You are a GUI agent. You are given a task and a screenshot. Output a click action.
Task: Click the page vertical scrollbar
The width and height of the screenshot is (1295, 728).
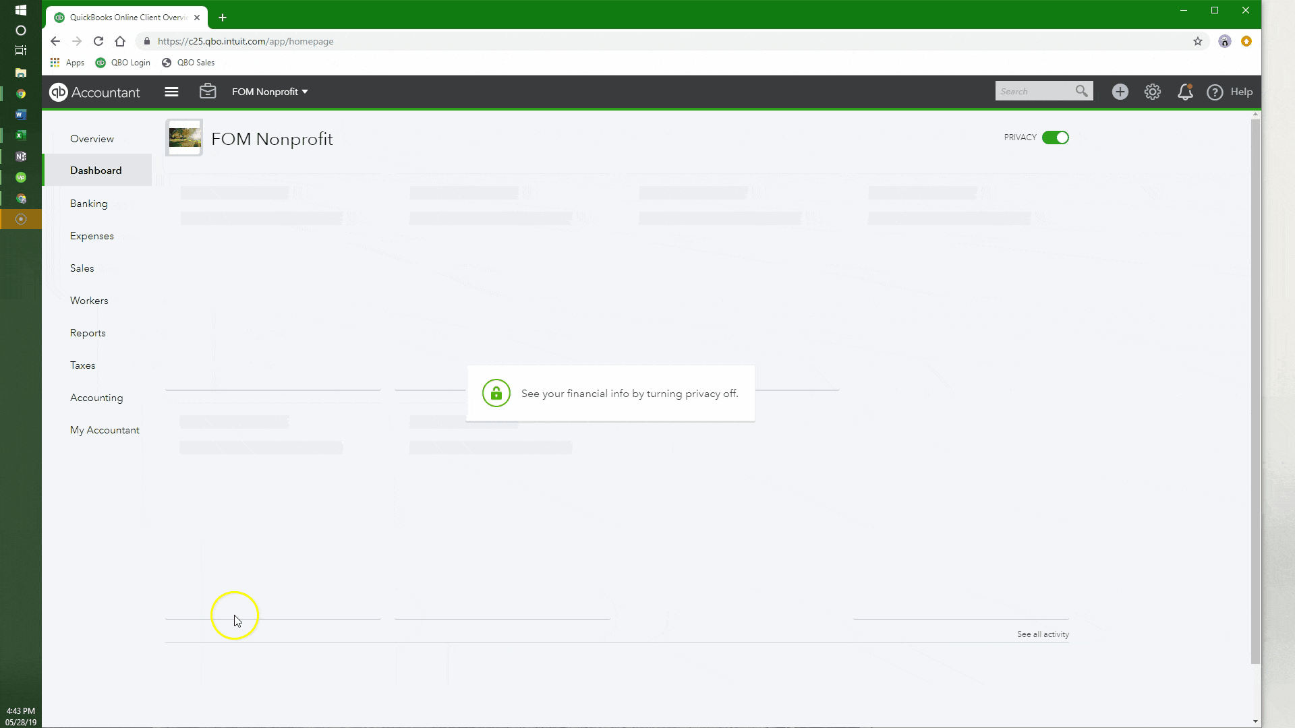coord(1255,391)
